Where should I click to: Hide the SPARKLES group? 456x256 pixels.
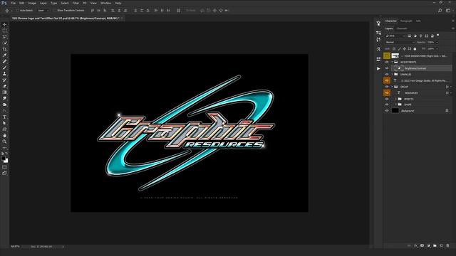pos(387,74)
